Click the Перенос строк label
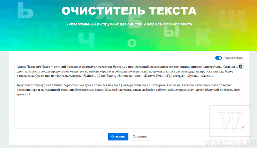The width and height of the screenshot is (257, 148). 233,58
